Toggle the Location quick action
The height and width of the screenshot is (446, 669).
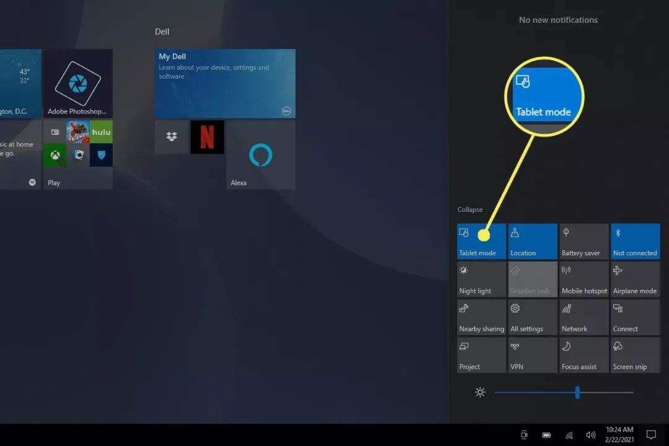pyautogui.click(x=533, y=241)
